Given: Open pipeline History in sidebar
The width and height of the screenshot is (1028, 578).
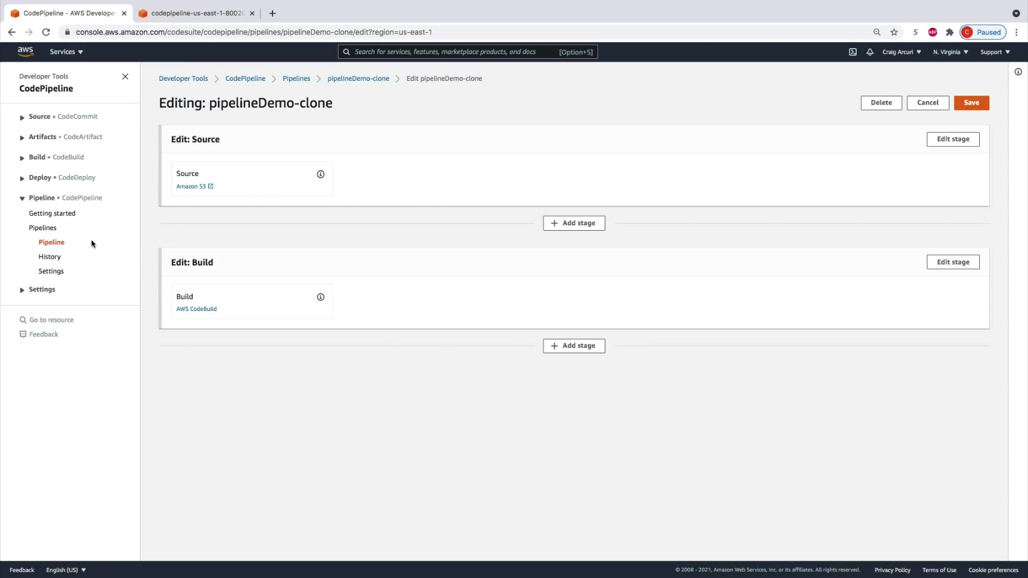Looking at the screenshot, I should (50, 257).
